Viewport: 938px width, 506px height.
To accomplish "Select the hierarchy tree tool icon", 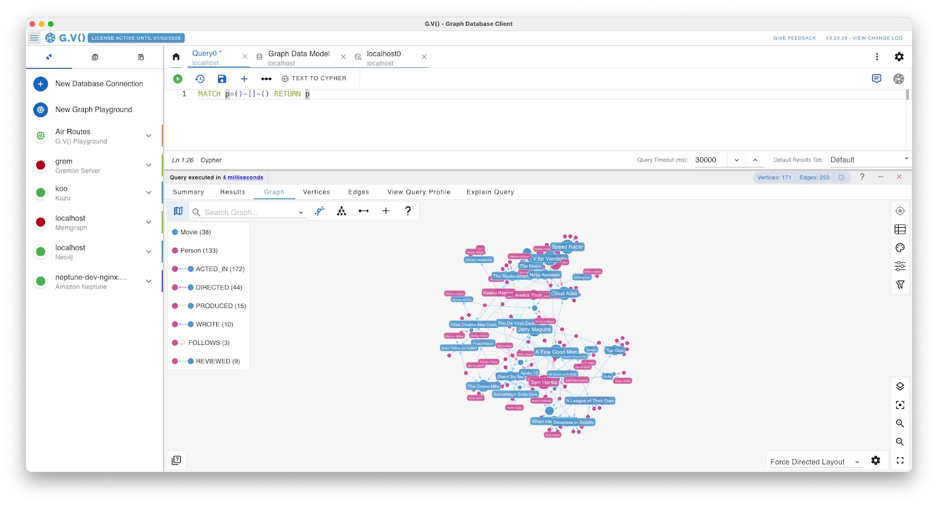I will pos(342,211).
